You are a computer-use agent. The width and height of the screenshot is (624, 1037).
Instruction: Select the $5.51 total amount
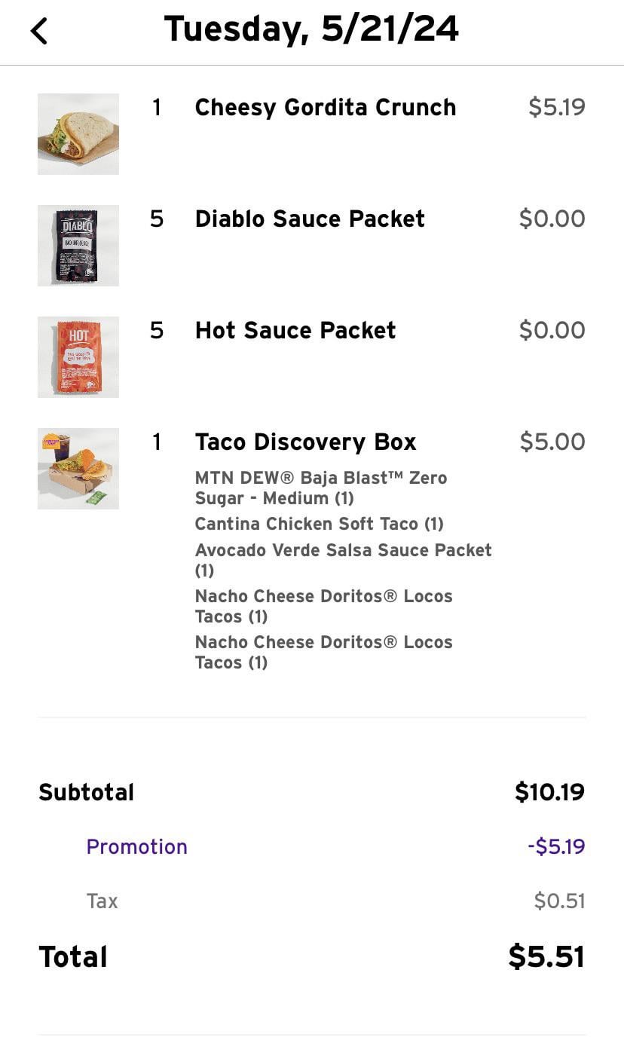pos(546,956)
